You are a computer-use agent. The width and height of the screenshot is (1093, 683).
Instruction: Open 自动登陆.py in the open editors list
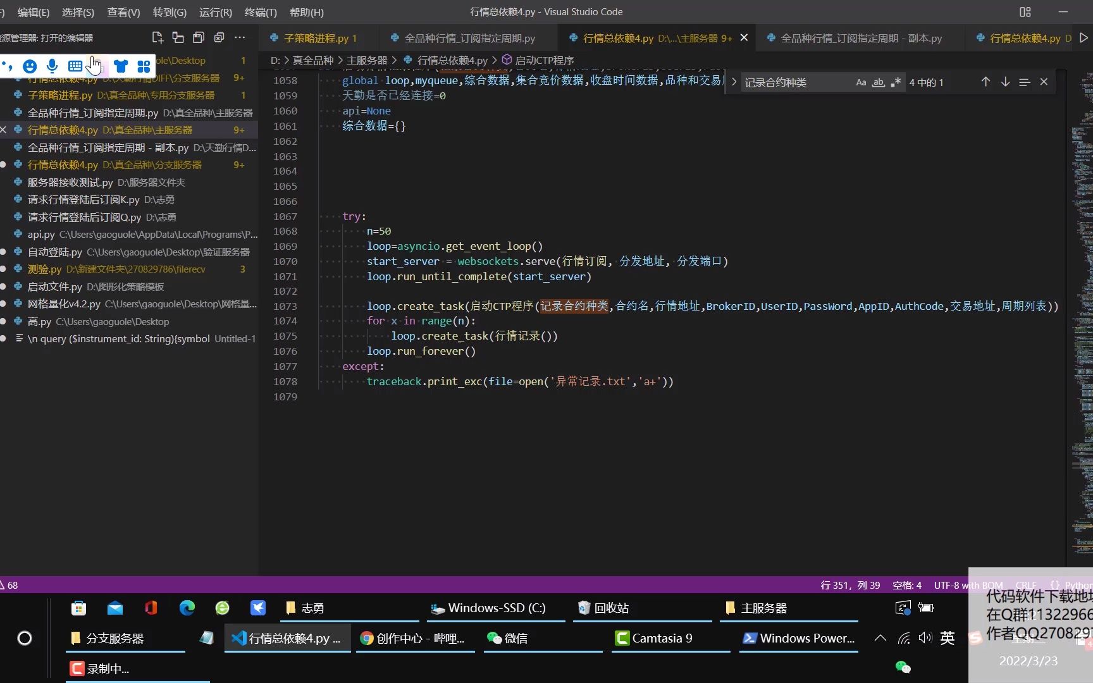pyautogui.click(x=129, y=252)
